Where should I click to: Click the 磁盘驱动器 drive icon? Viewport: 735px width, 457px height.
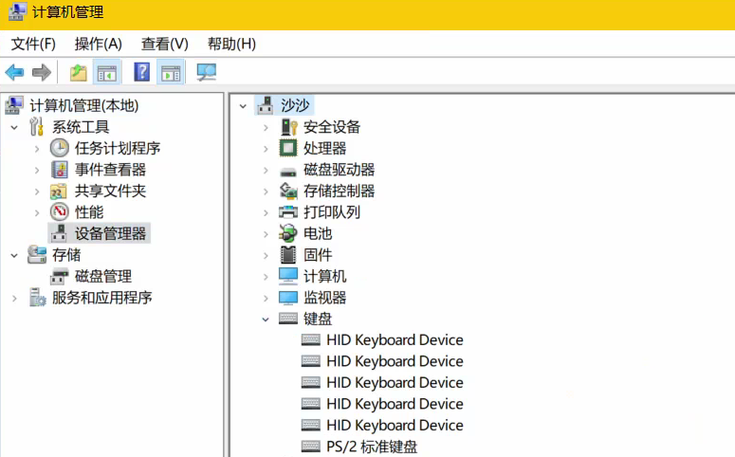pos(288,172)
